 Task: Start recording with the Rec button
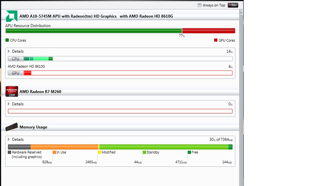[233, 5]
